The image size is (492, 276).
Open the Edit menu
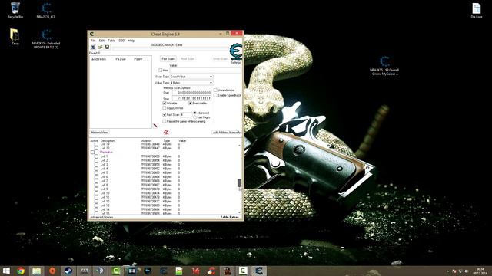tap(101, 41)
